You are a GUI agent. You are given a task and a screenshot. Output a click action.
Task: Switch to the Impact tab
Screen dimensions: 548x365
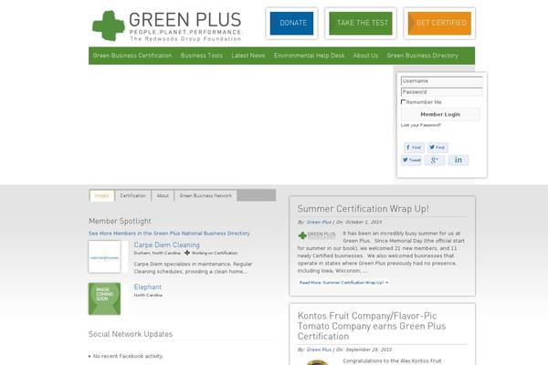point(102,195)
